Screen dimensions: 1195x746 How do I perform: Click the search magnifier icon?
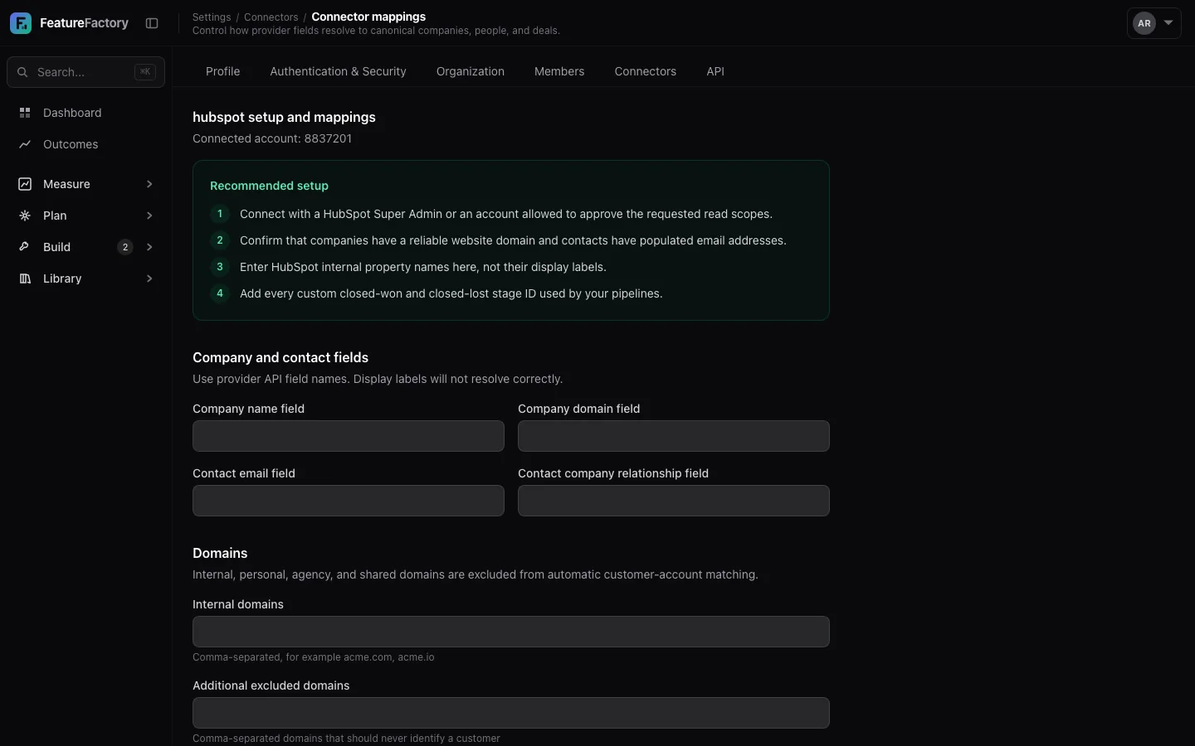click(x=22, y=72)
